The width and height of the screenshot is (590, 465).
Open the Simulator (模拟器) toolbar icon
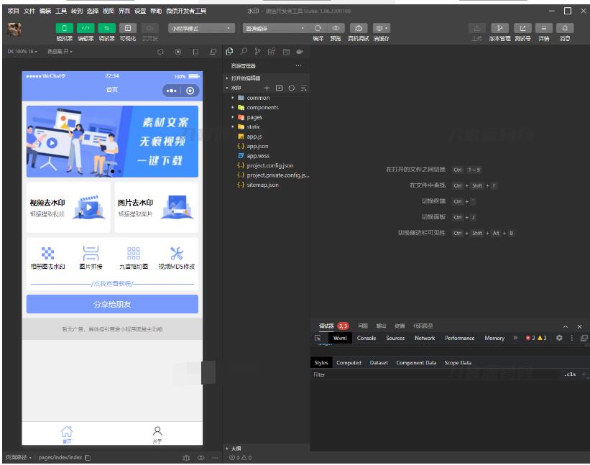[64, 27]
